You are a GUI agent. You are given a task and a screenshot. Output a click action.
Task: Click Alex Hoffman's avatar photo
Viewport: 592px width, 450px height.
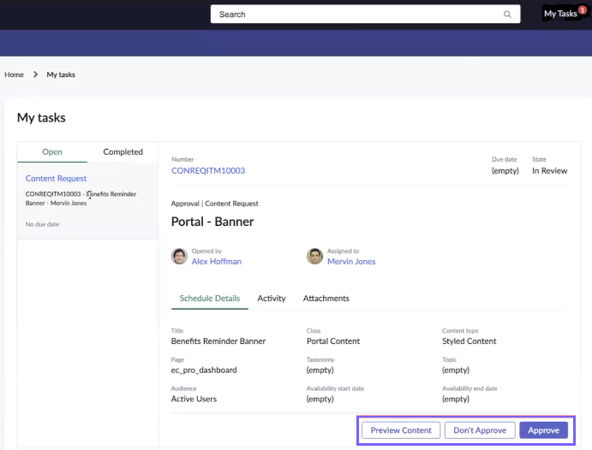pyautogui.click(x=179, y=257)
